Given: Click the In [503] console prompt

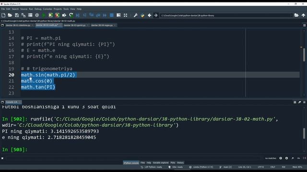Looking at the screenshot, I should pyautogui.click(x=15, y=150).
